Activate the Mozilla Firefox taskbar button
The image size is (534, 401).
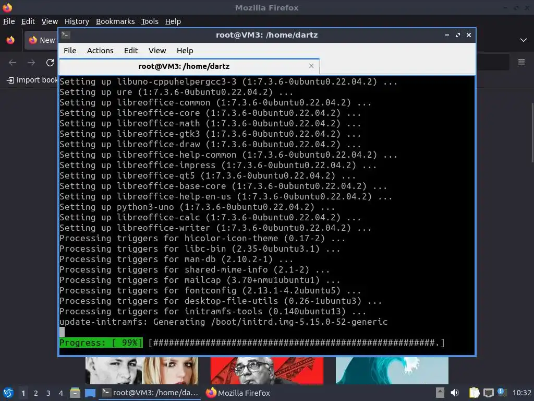(238, 393)
